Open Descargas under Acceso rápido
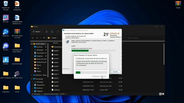Image resolution: width=184 pixels, height=103 pixels. [40, 50]
